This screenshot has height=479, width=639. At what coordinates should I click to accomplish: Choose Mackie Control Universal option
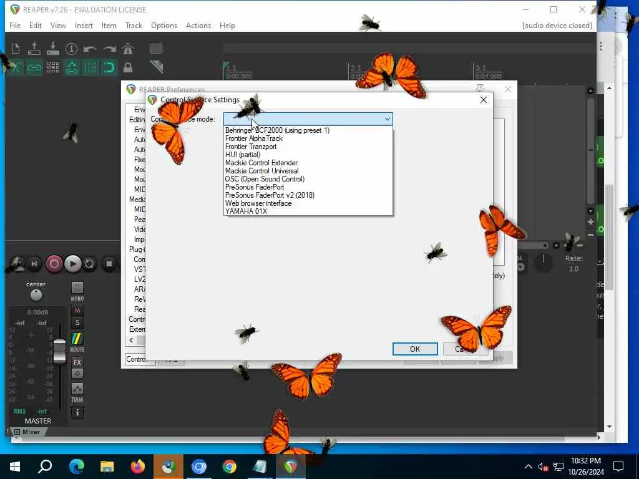coord(308,171)
